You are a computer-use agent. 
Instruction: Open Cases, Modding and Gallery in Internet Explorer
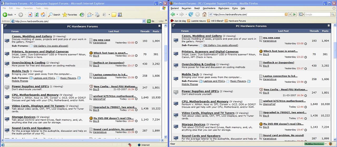(x=32, y=36)
